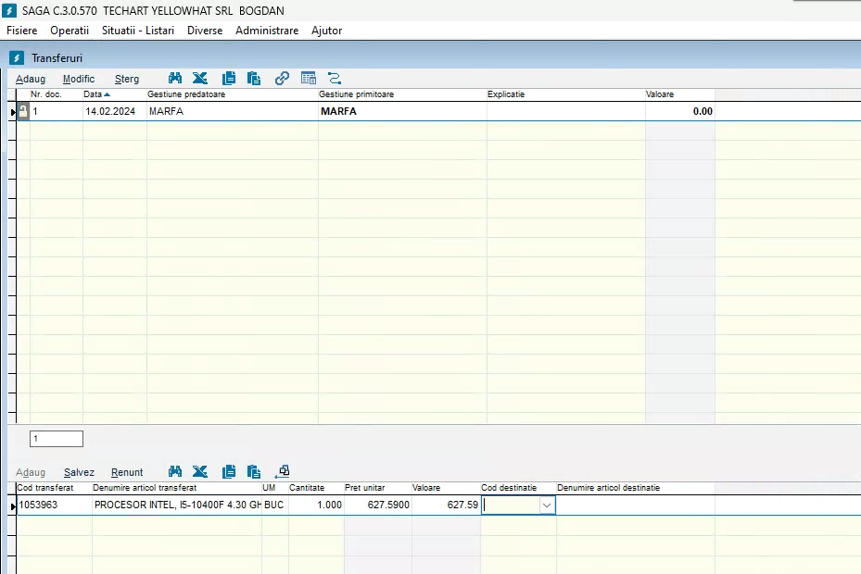Click the lock icon on document row 1
The image size is (861, 574).
point(23,111)
